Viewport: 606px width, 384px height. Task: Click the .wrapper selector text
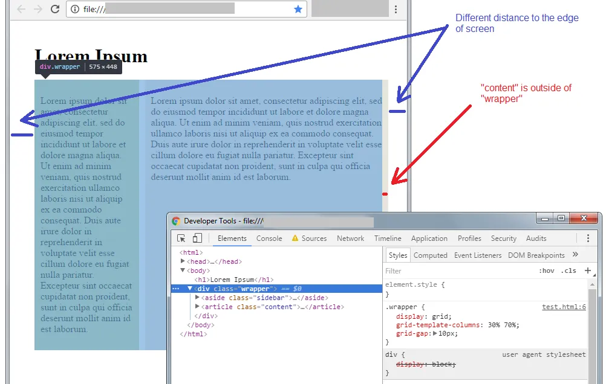tap(401, 307)
